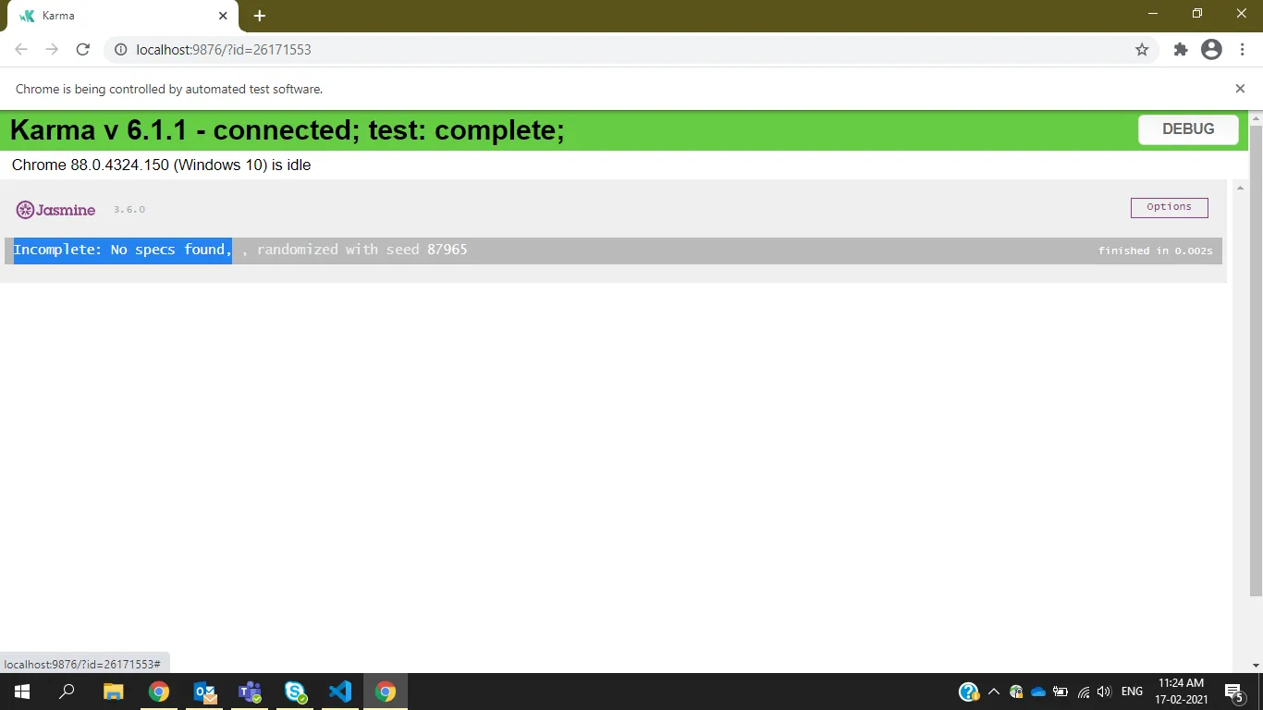Screen dimensions: 1263x710
Task: Click the browser forward arrow
Action: click(x=52, y=50)
